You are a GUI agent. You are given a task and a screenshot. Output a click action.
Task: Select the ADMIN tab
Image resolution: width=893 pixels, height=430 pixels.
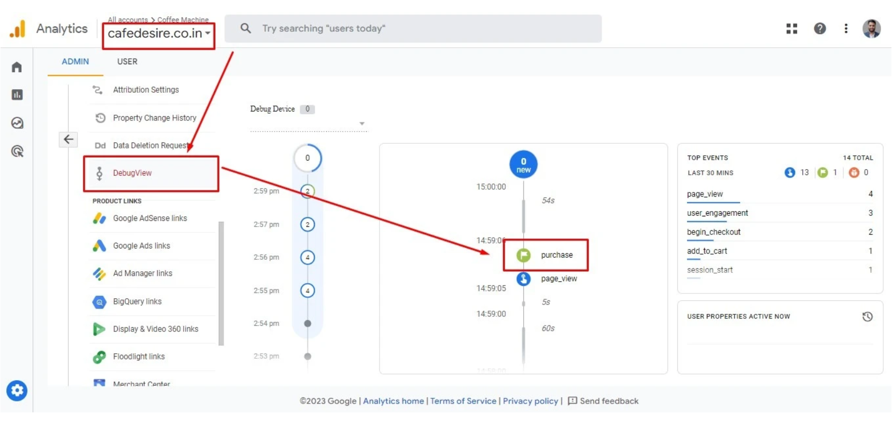tap(75, 62)
